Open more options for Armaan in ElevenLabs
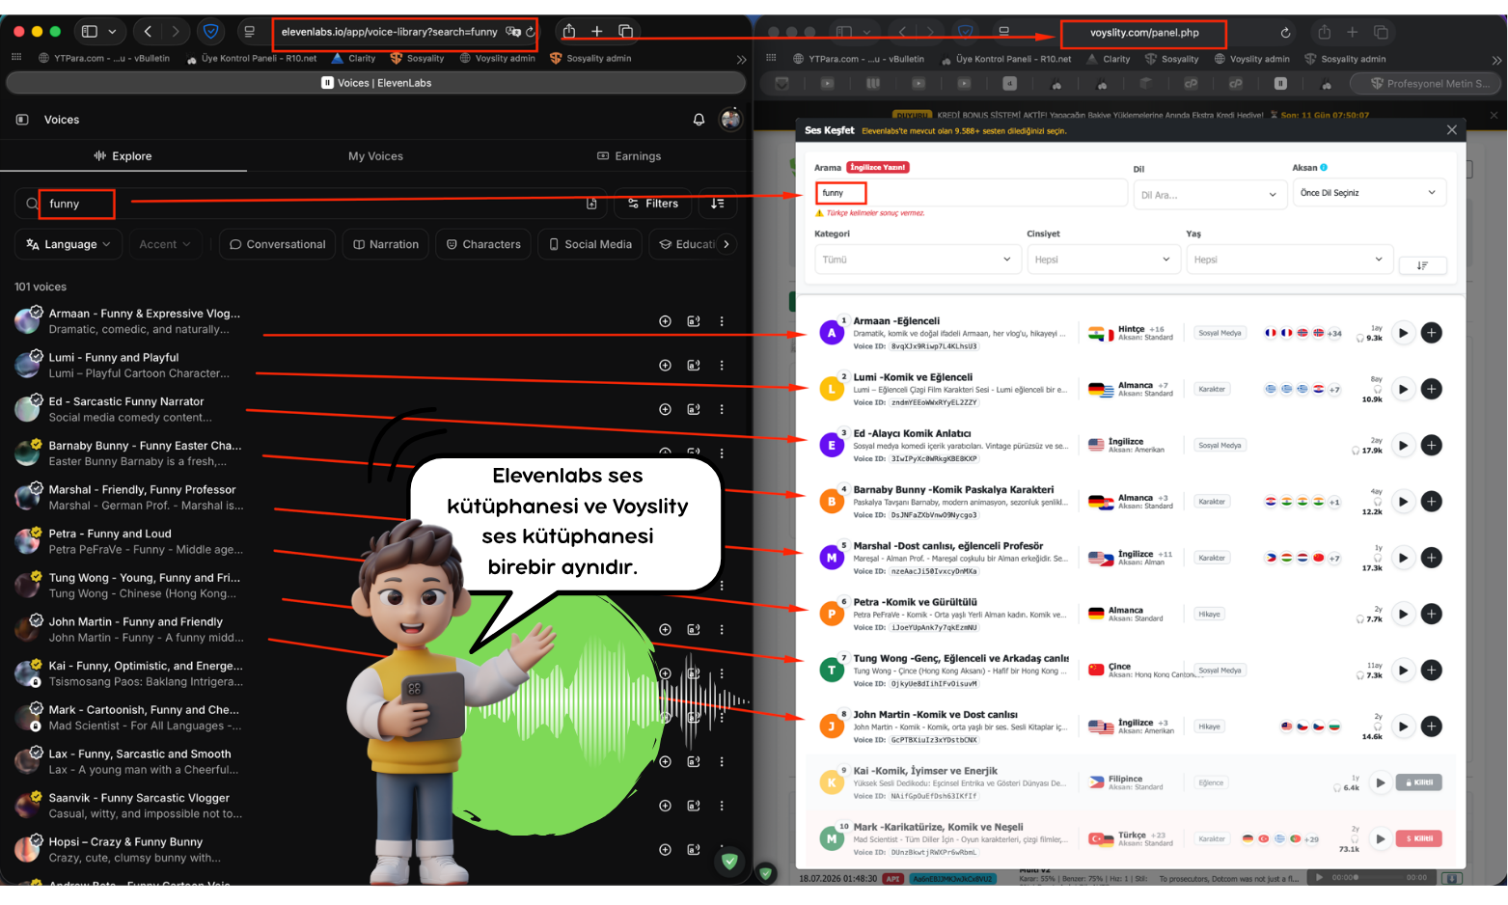Screen dimensions: 1508x905 point(722,321)
